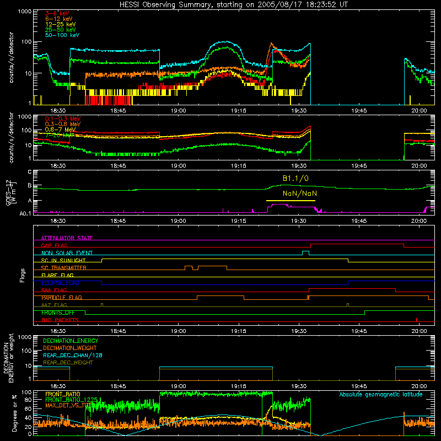Pick the green 25-50 keV legend entry
The height and width of the screenshot is (441, 441).
pos(60,30)
